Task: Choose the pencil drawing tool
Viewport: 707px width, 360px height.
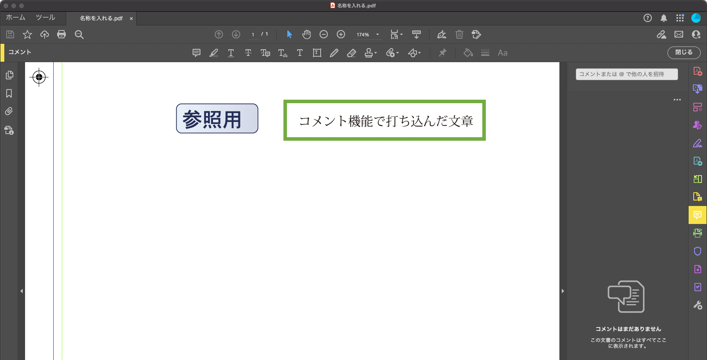Action: (x=334, y=53)
